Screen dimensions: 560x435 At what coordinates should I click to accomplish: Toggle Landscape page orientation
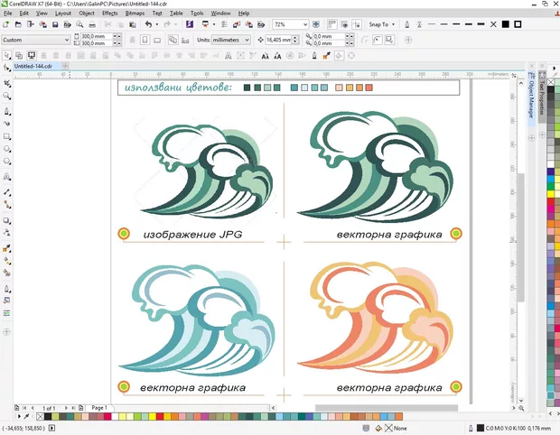pyautogui.click(x=157, y=40)
